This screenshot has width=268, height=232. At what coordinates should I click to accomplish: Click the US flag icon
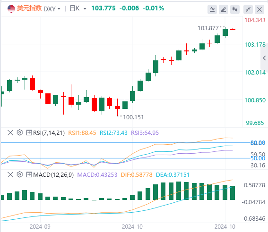(11, 8)
